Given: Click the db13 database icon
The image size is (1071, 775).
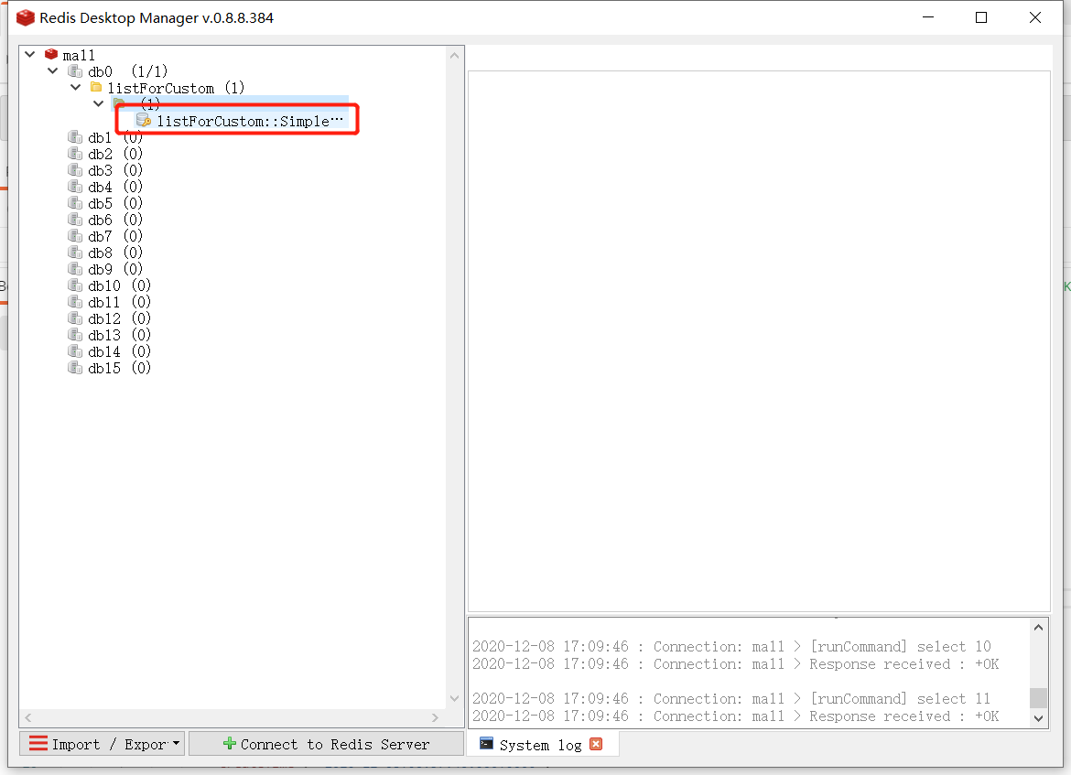Looking at the screenshot, I should point(75,335).
